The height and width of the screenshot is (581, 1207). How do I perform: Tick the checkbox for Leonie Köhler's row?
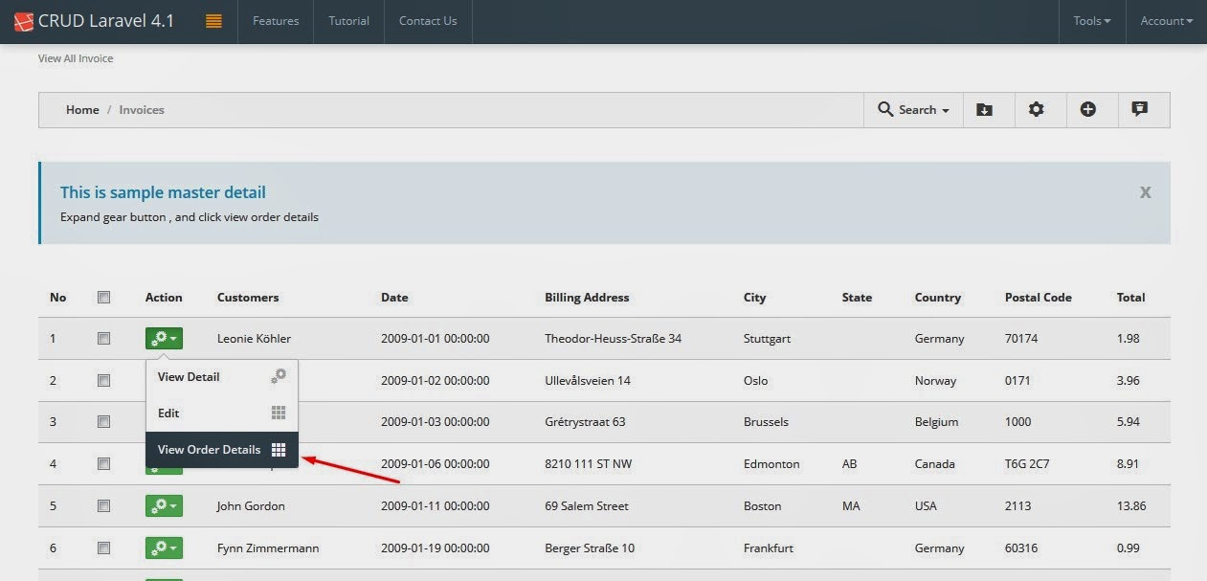coord(103,338)
